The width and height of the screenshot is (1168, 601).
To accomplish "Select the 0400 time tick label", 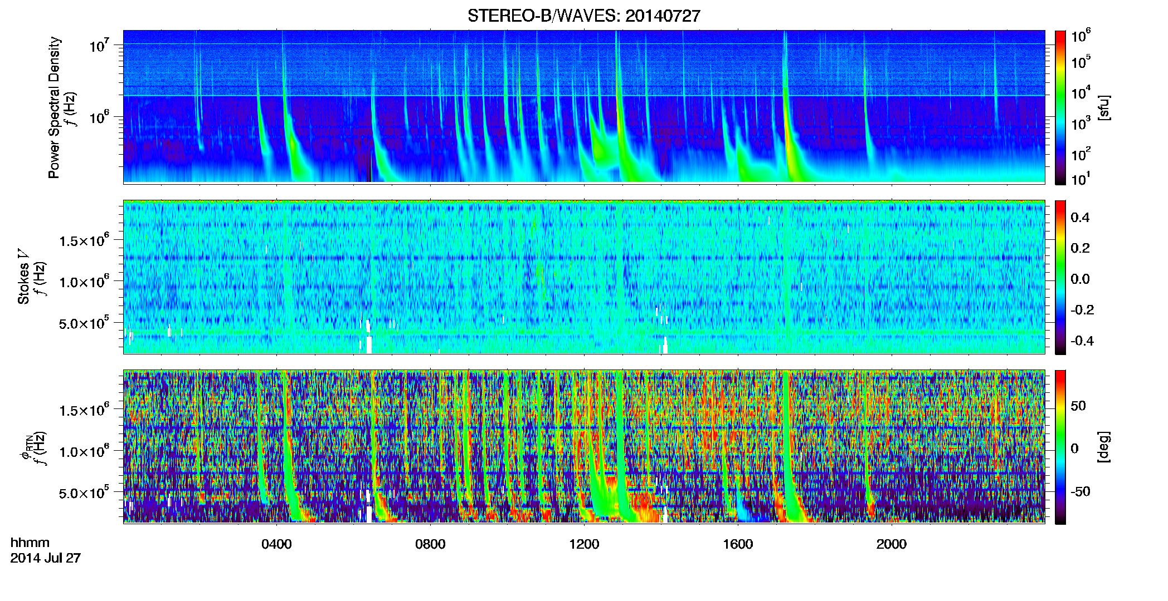I will click(x=276, y=544).
